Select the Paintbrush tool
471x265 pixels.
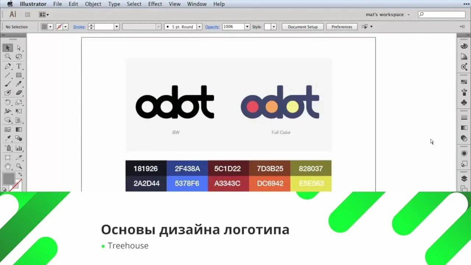pos(8,84)
